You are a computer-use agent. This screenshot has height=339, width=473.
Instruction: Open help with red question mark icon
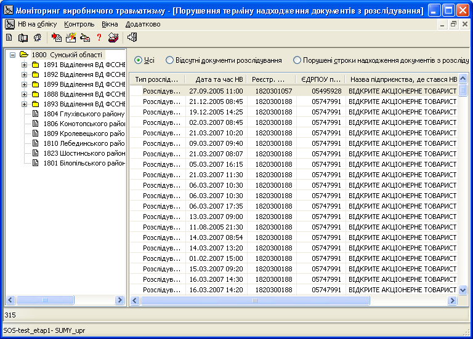pos(99,38)
